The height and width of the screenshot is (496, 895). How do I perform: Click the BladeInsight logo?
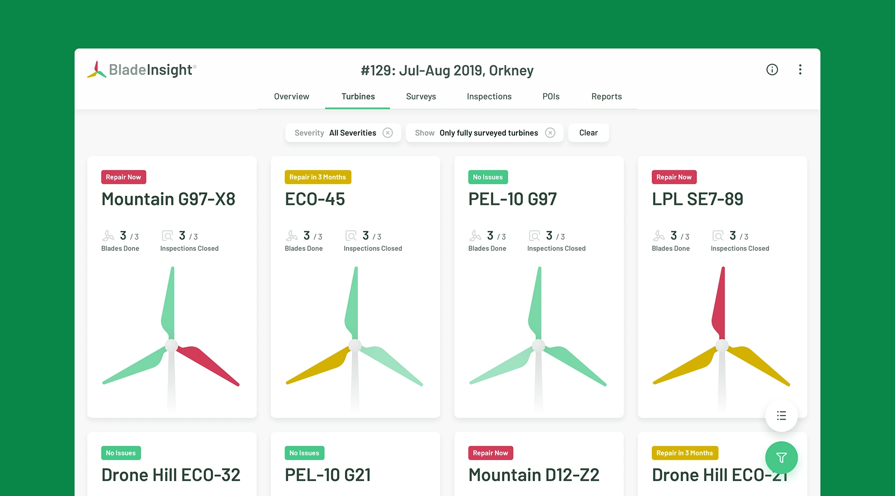142,70
